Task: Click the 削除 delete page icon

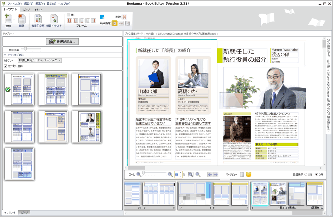Action: 22,19
